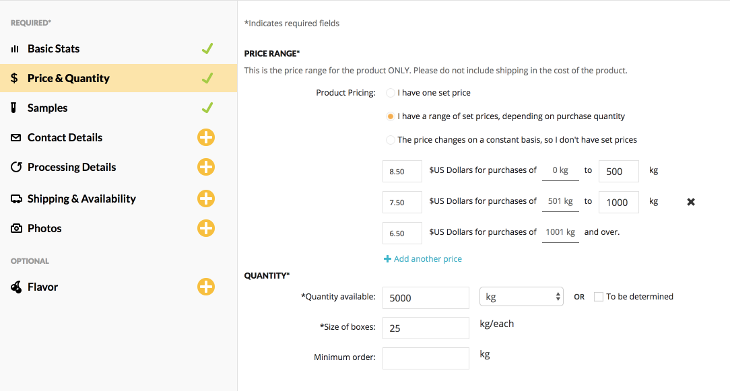Select 'I have one set price' option
The width and height of the screenshot is (730, 391).
click(391, 93)
